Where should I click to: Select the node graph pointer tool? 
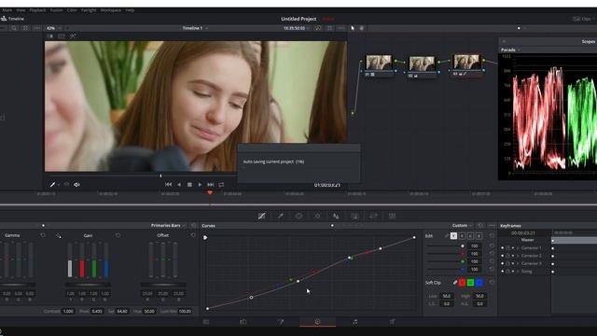click(x=353, y=28)
